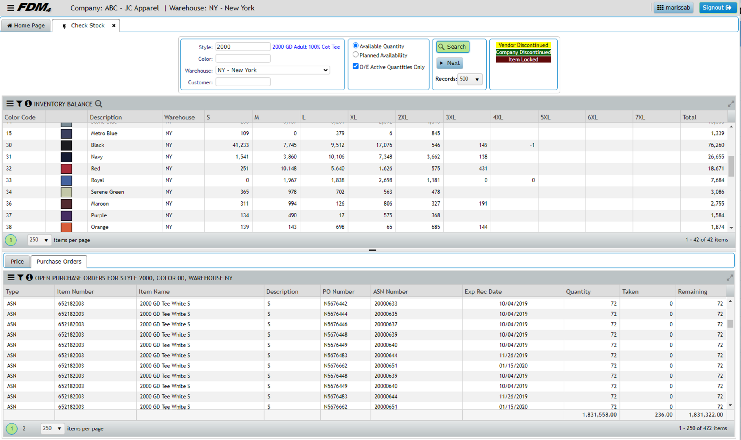The width and height of the screenshot is (741, 440).
Task: Click the splitter handle between the two panels
Action: coord(372,250)
